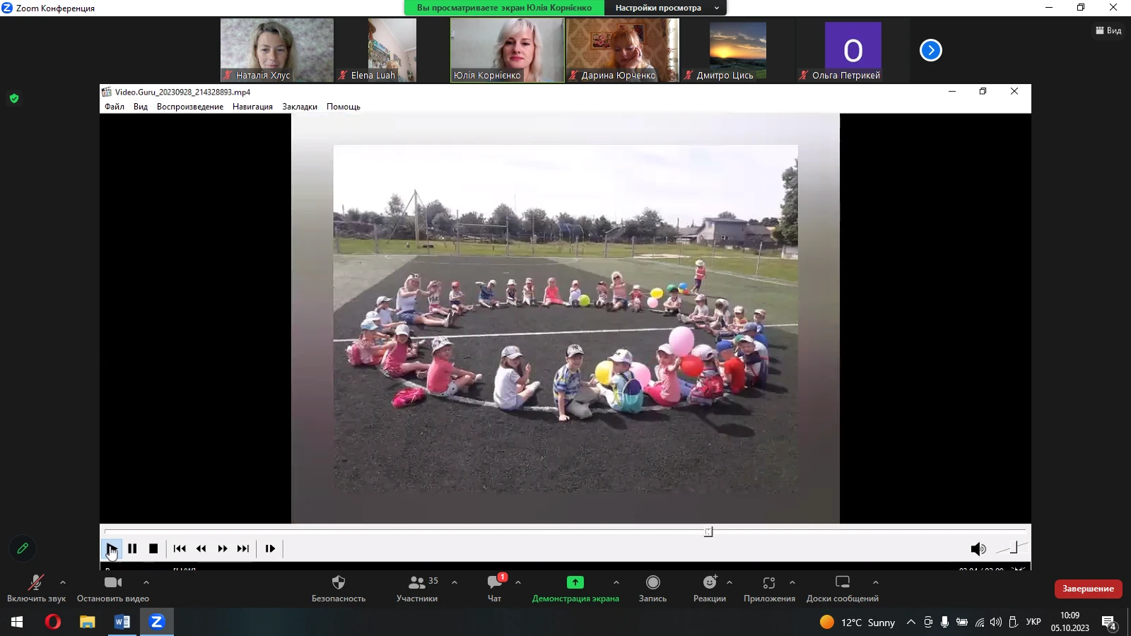Click the video seek bar handle
The image size is (1131, 636).
click(x=708, y=531)
